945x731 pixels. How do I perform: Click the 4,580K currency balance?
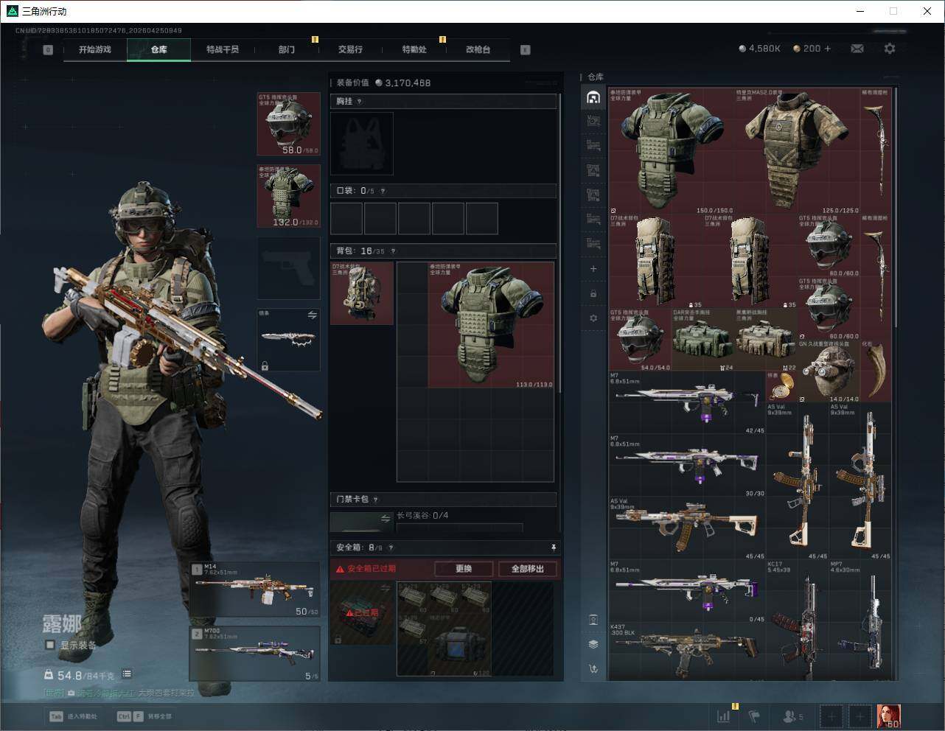tap(759, 49)
